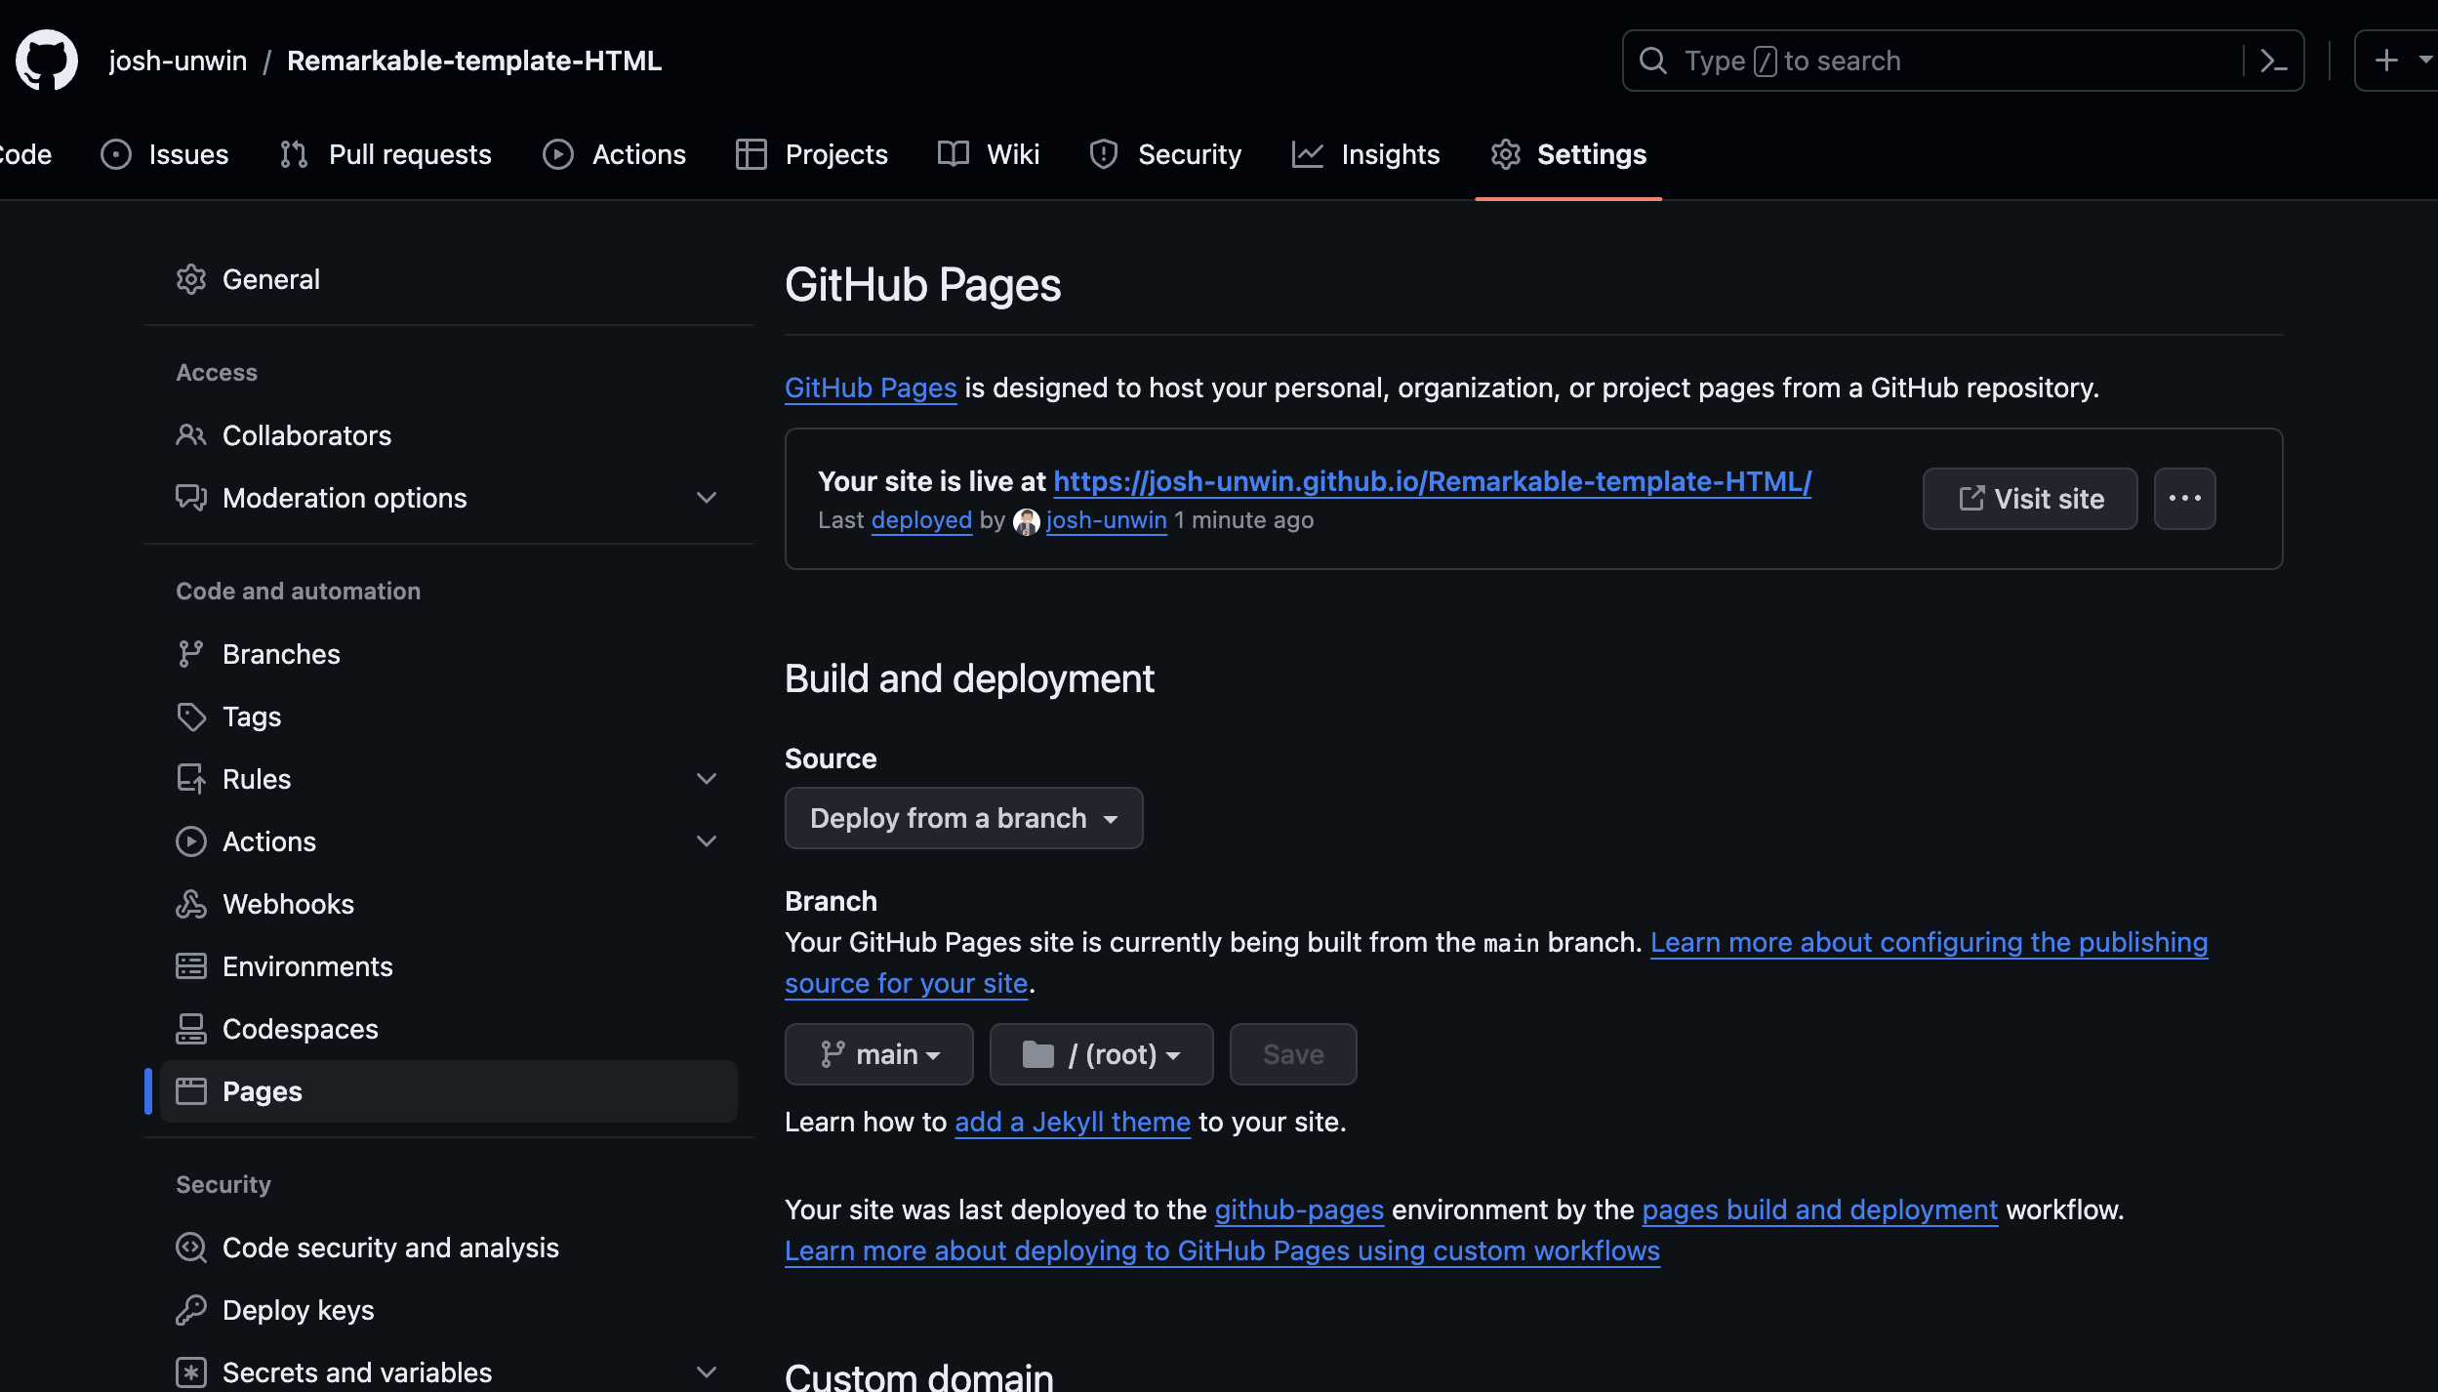2438x1392 pixels.
Task: Open Branches settings page
Action: (449, 654)
